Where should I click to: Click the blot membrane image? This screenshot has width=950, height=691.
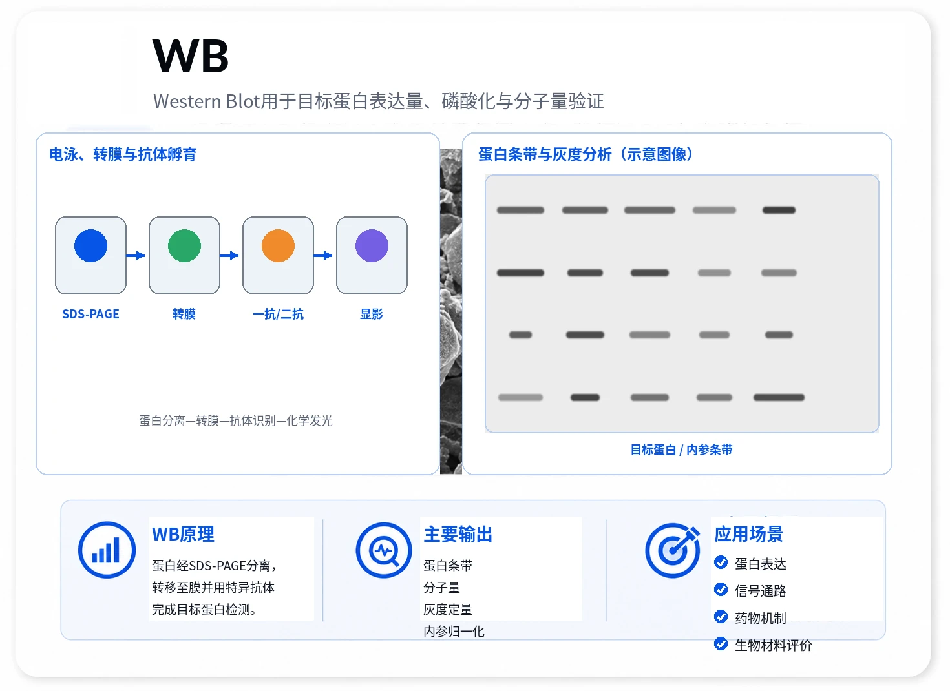pyautogui.click(x=682, y=304)
